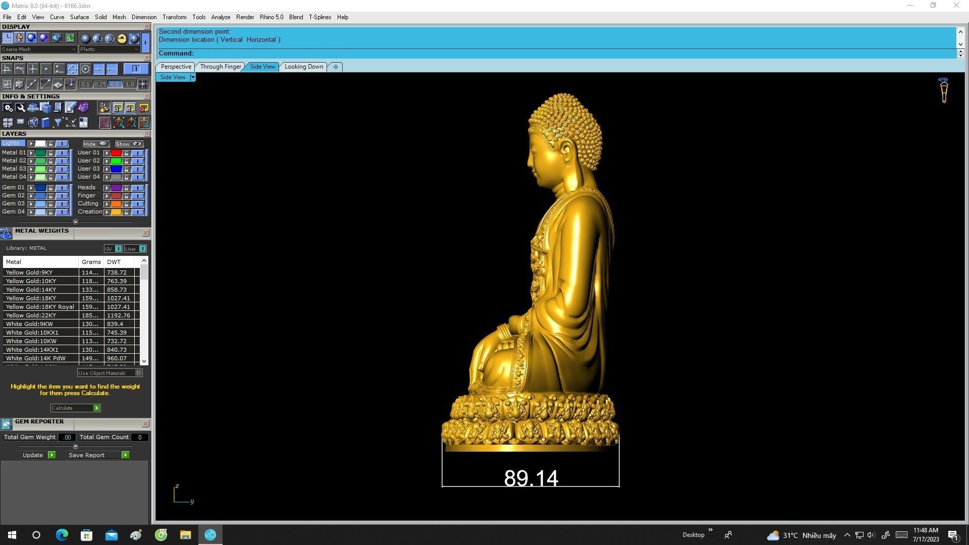Open the gears options icon
The width and height of the screenshot is (969, 545).
[8, 107]
